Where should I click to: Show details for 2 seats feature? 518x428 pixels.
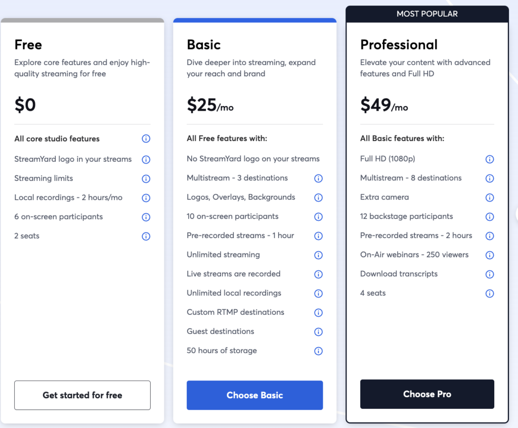pos(146,235)
